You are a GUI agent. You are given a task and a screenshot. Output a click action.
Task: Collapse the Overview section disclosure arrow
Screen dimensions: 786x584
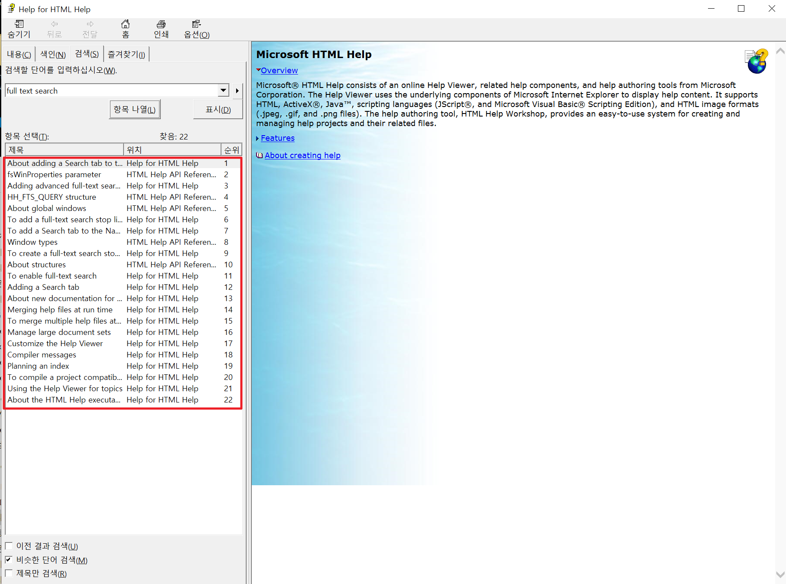(x=258, y=70)
